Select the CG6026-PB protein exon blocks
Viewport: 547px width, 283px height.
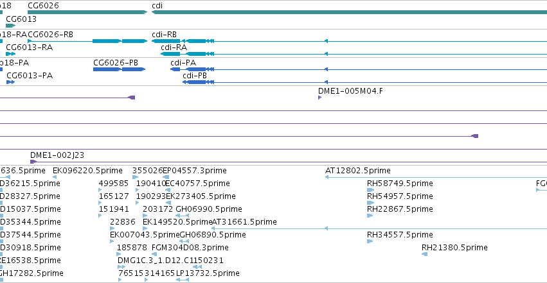click(119, 69)
